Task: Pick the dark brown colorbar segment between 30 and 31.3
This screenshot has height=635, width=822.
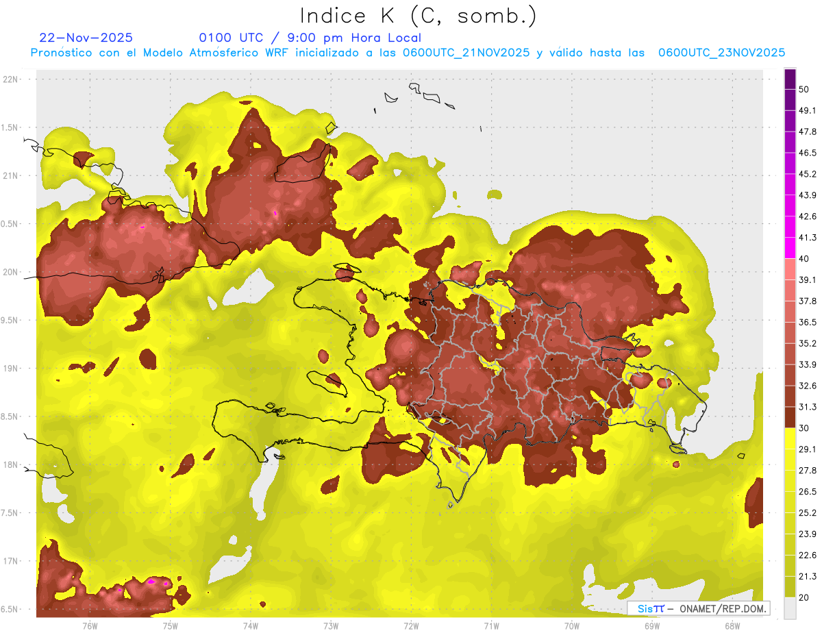Action: pyautogui.click(x=790, y=417)
